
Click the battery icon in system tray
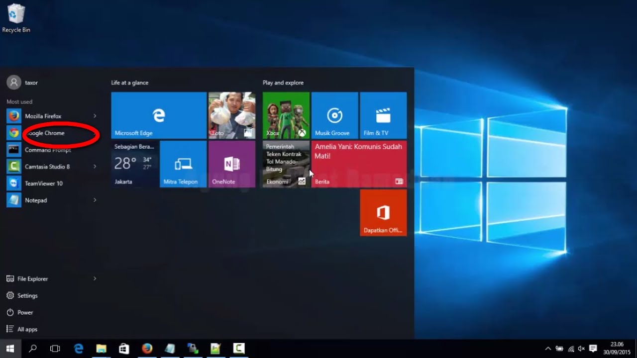point(559,349)
